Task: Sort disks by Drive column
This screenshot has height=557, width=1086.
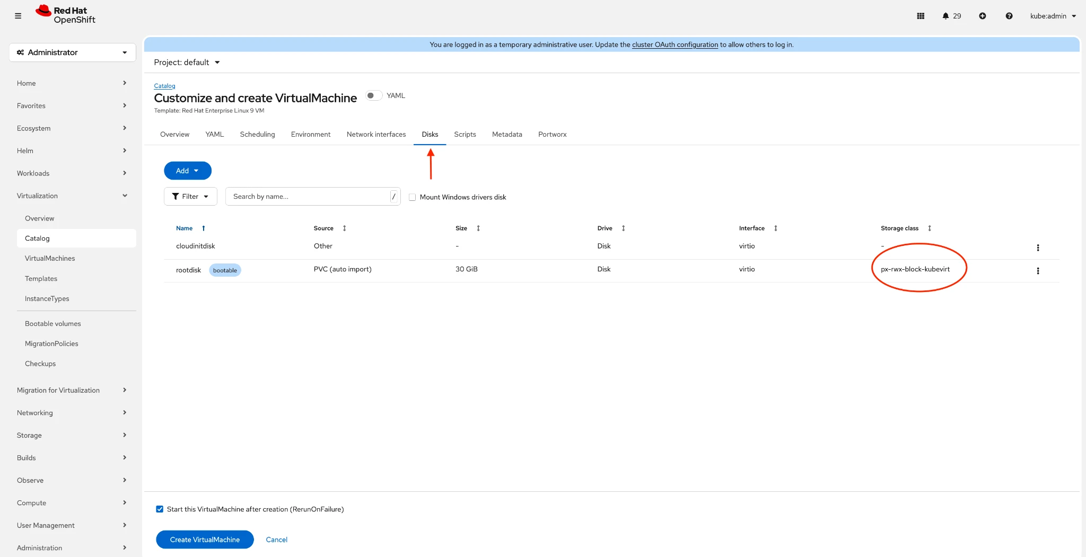Action: [611, 228]
